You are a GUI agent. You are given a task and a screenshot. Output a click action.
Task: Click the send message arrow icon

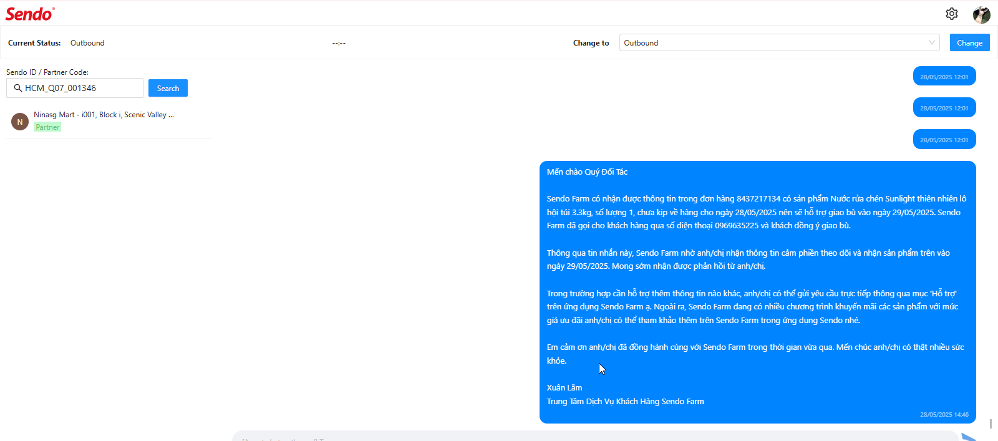[969, 437]
